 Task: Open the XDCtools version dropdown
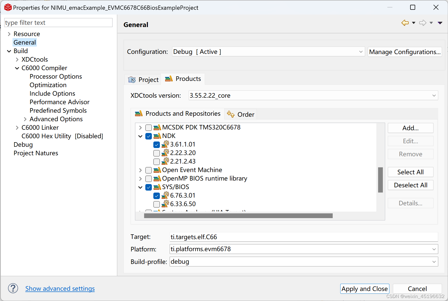click(x=313, y=95)
